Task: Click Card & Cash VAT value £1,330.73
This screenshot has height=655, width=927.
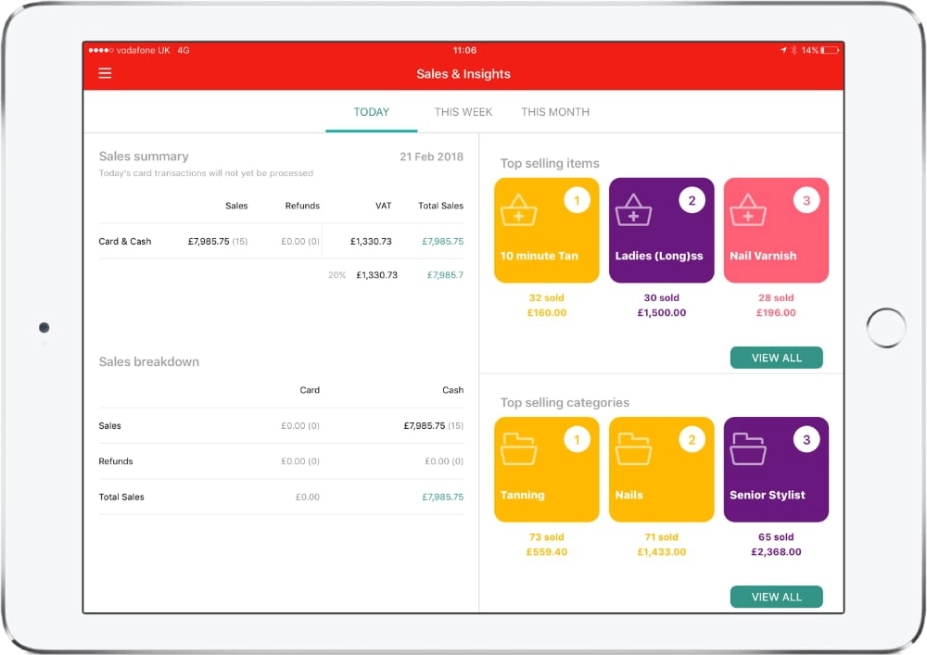Action: pos(371,241)
